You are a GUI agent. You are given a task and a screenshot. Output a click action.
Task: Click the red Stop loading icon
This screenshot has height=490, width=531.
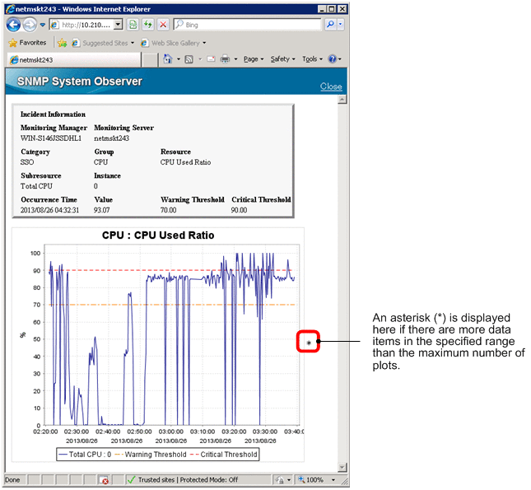click(163, 26)
